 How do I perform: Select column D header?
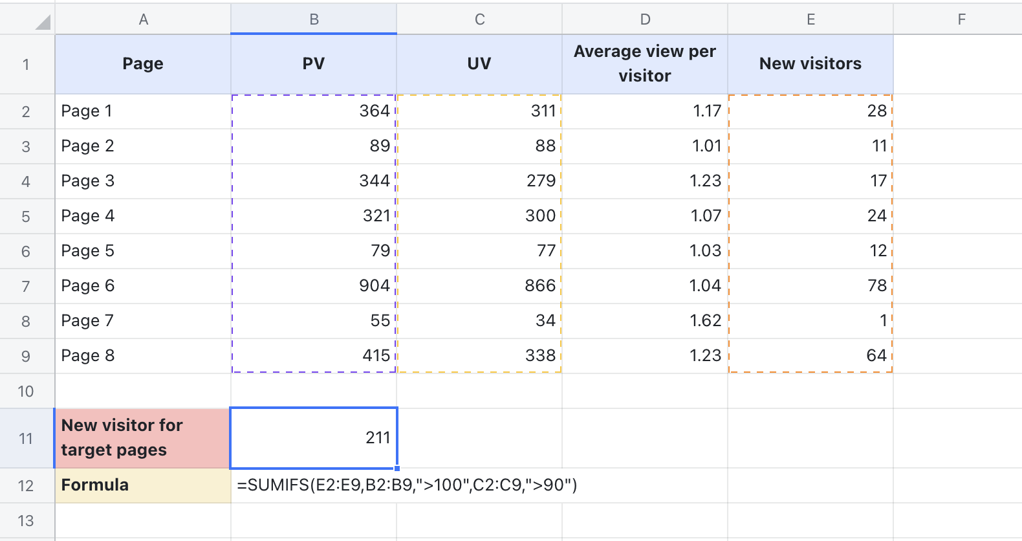[x=645, y=19]
